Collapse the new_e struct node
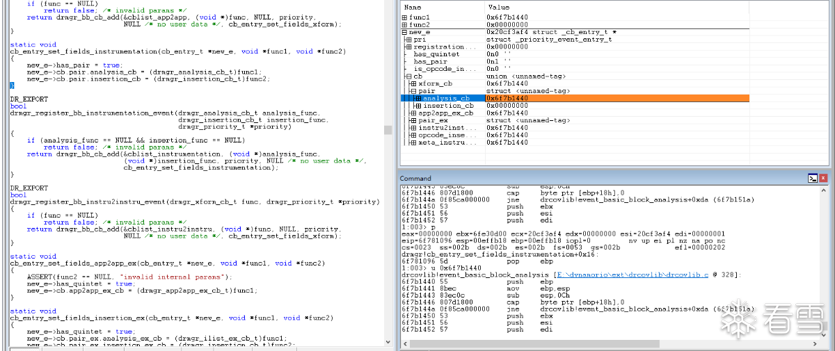Viewport: 835px width, 351px height. pos(405,32)
